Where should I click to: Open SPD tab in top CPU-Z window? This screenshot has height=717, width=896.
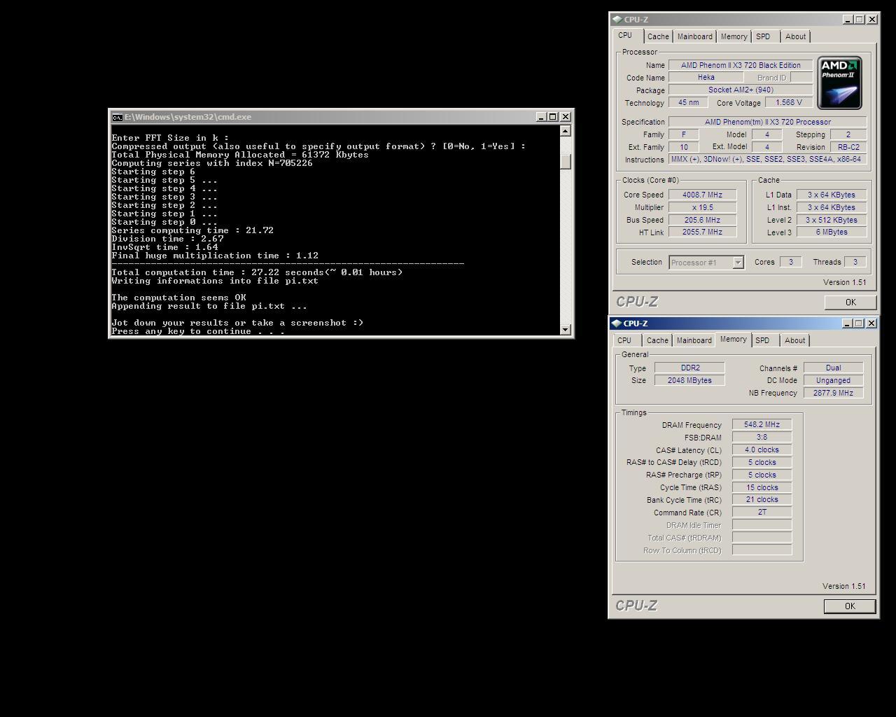click(763, 36)
